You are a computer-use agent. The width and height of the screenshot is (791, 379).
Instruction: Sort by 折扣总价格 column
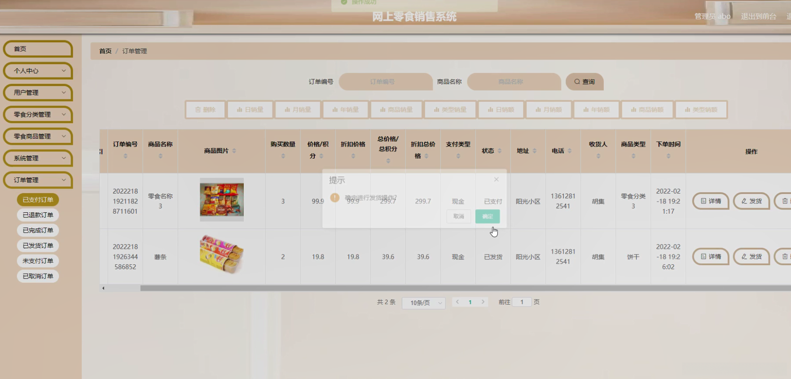[426, 156]
